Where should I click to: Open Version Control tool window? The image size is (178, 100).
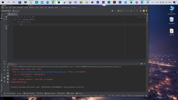click(9, 93)
